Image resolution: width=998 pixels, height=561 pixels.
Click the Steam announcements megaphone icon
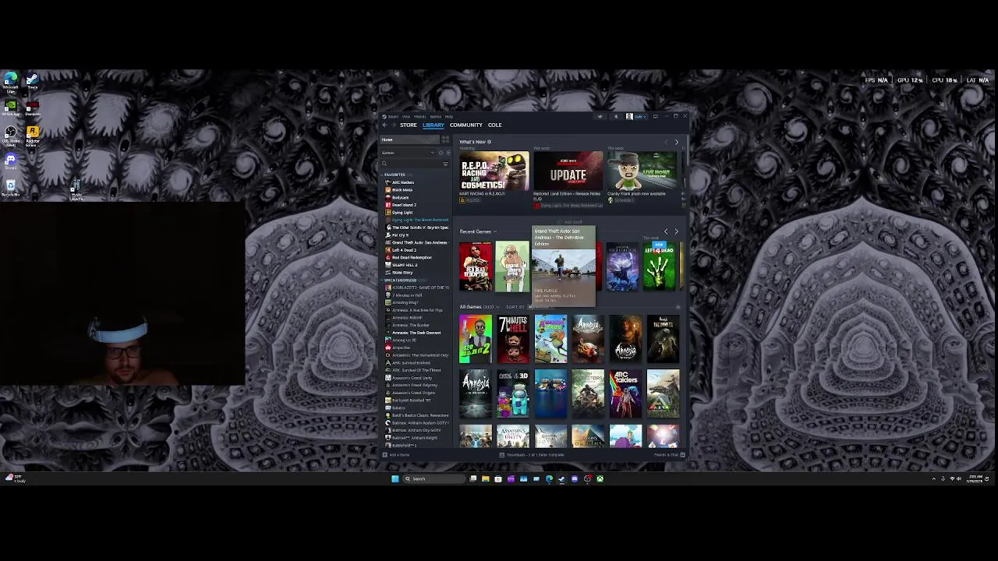coord(600,117)
